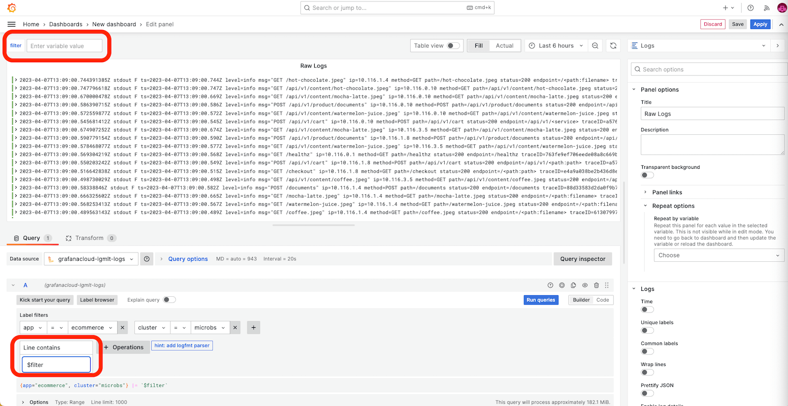Delete query A with trash icon

click(x=596, y=285)
